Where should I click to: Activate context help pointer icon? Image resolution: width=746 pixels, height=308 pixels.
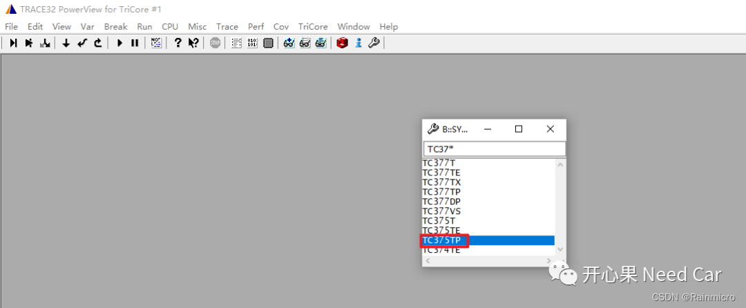pyautogui.click(x=193, y=44)
